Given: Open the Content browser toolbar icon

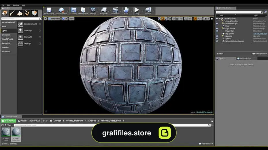Looking at the screenshot, I should coord(73,11).
